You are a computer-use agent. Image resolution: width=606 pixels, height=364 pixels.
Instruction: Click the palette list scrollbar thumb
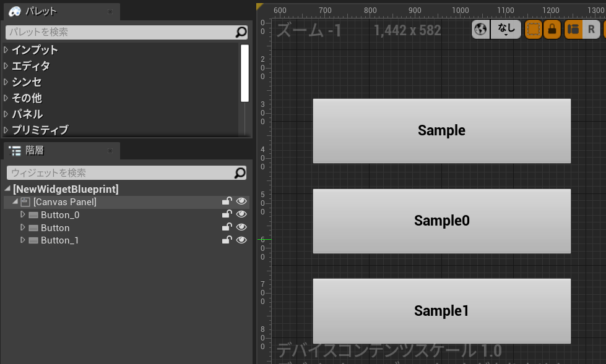245,74
